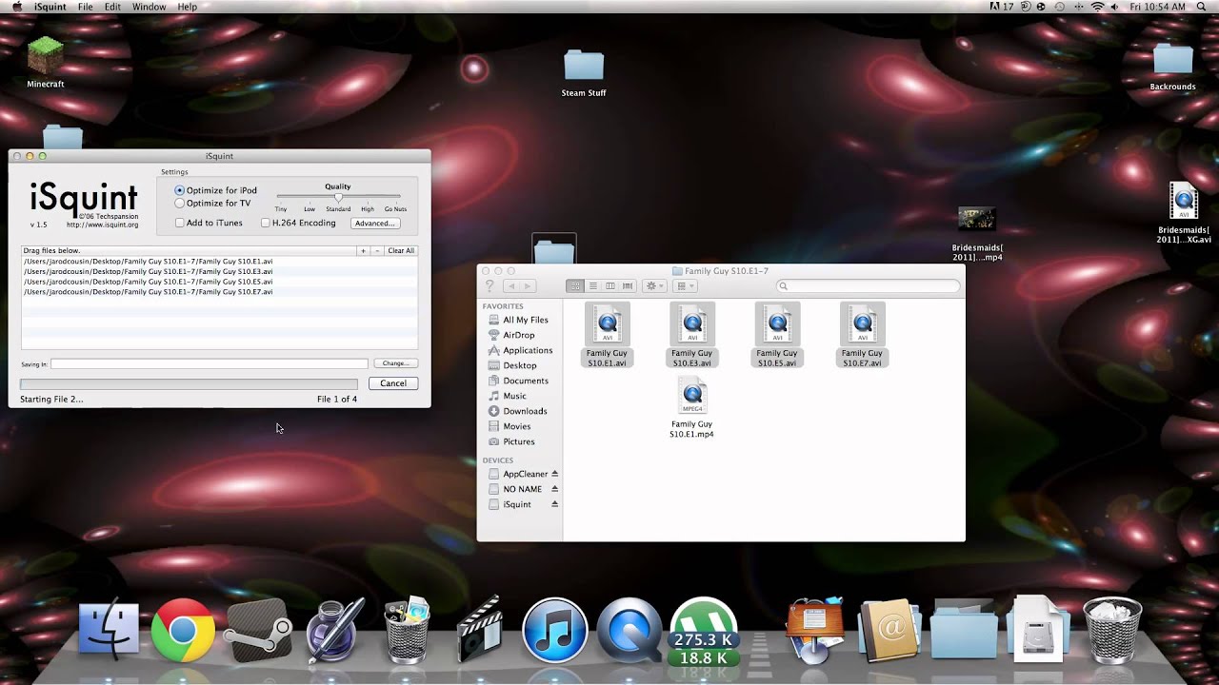Screen dimensions: 1219x685
Task: Remove file with minus button
Action: coord(377,251)
